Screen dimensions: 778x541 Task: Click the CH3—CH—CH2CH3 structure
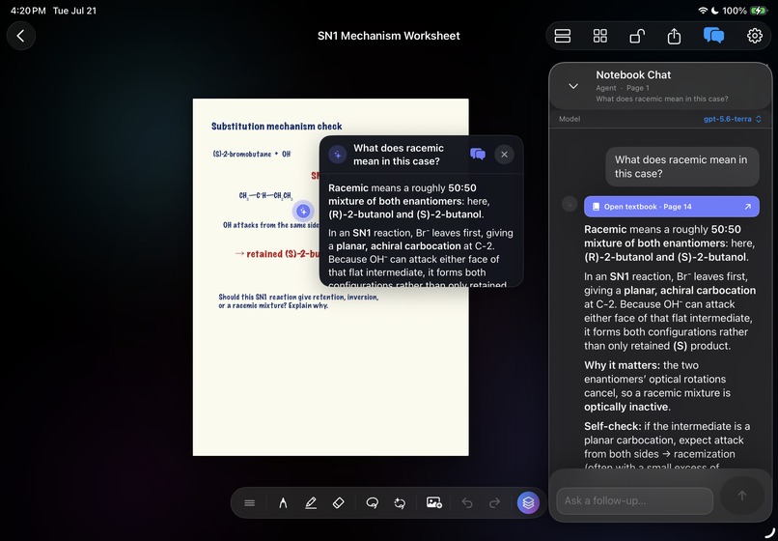(265, 196)
